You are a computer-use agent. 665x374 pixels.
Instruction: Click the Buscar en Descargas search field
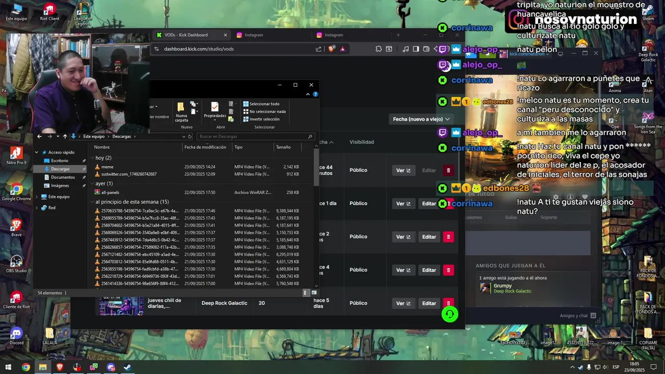(256, 137)
